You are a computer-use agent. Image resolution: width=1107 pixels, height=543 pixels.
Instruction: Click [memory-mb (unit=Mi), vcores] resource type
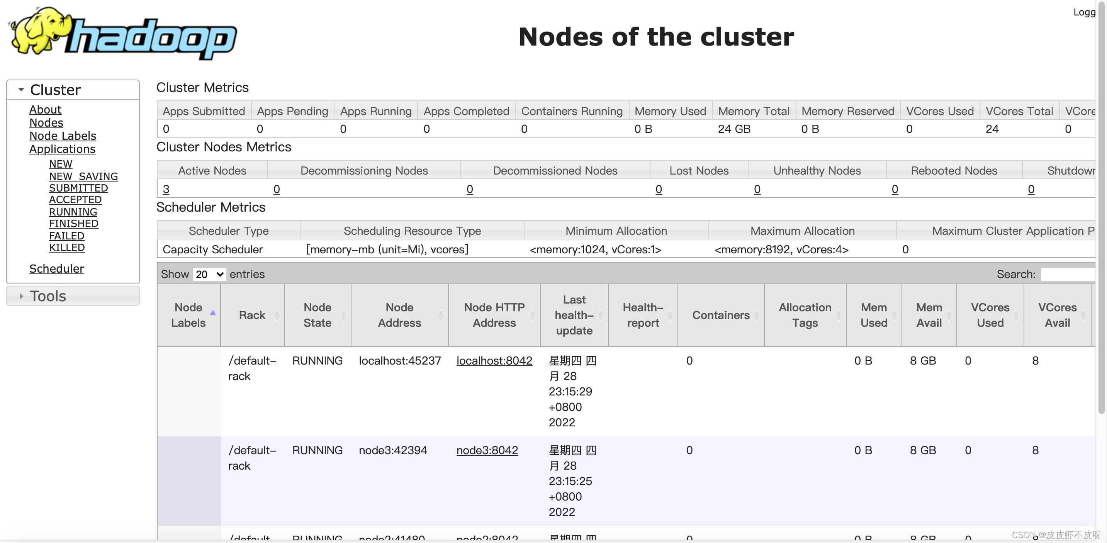click(x=387, y=249)
